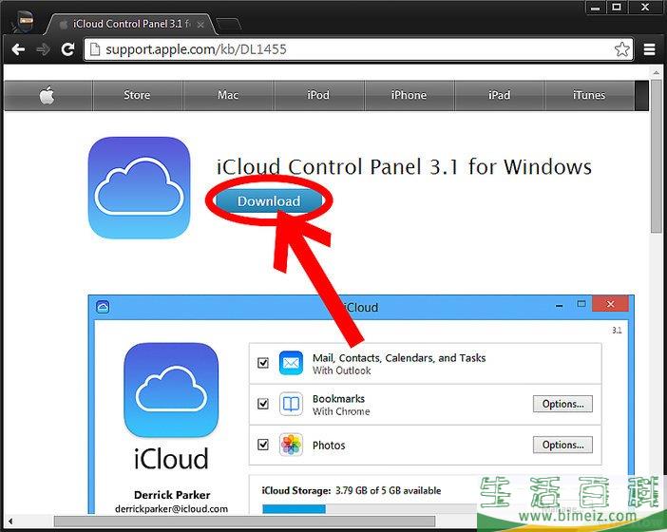
Task: Open Options for Photos
Action: coord(562,445)
